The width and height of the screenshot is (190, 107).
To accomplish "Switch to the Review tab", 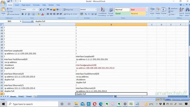I will coord(51,5).
